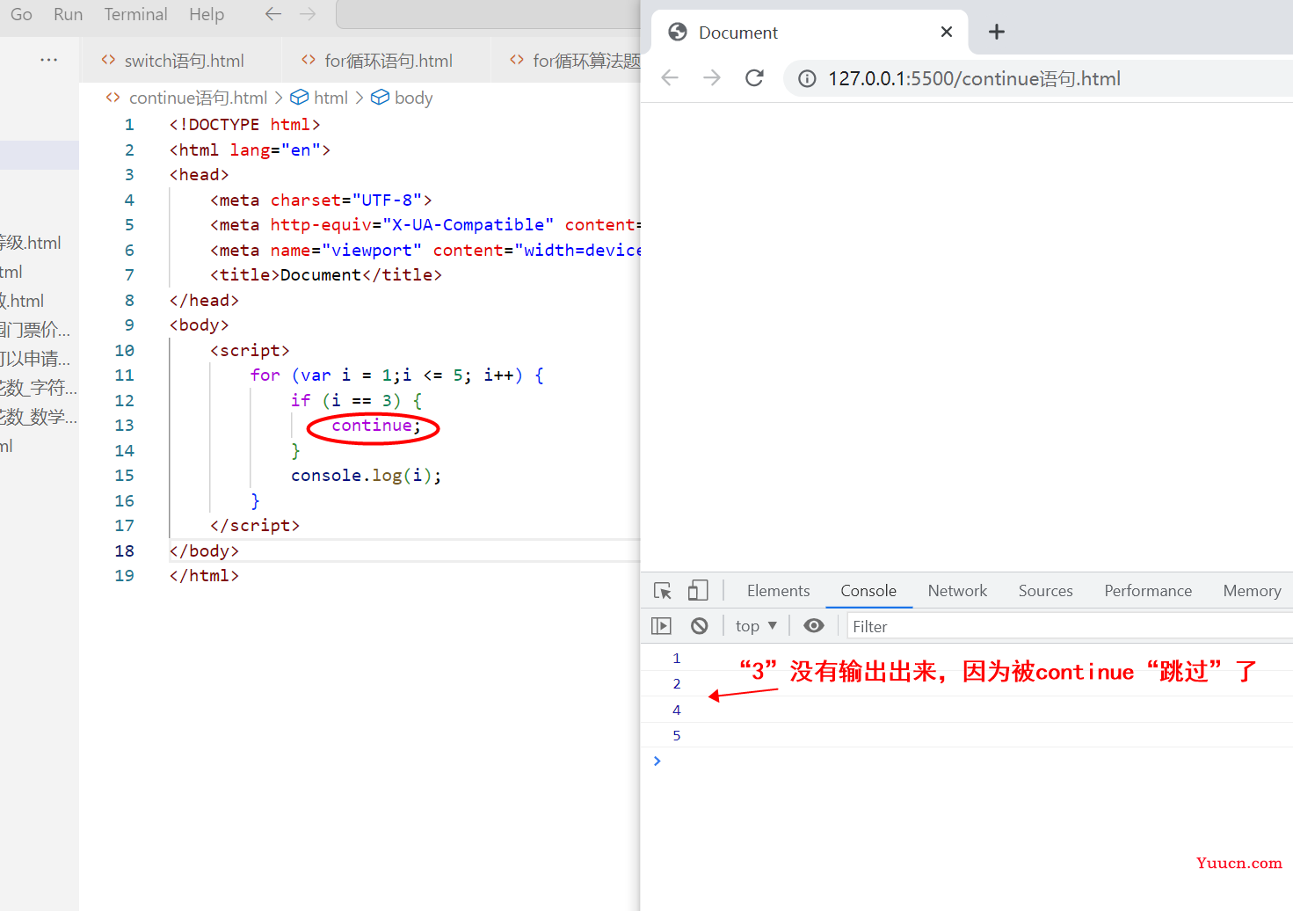Open the 数_数学... file in the explorer

click(x=39, y=417)
